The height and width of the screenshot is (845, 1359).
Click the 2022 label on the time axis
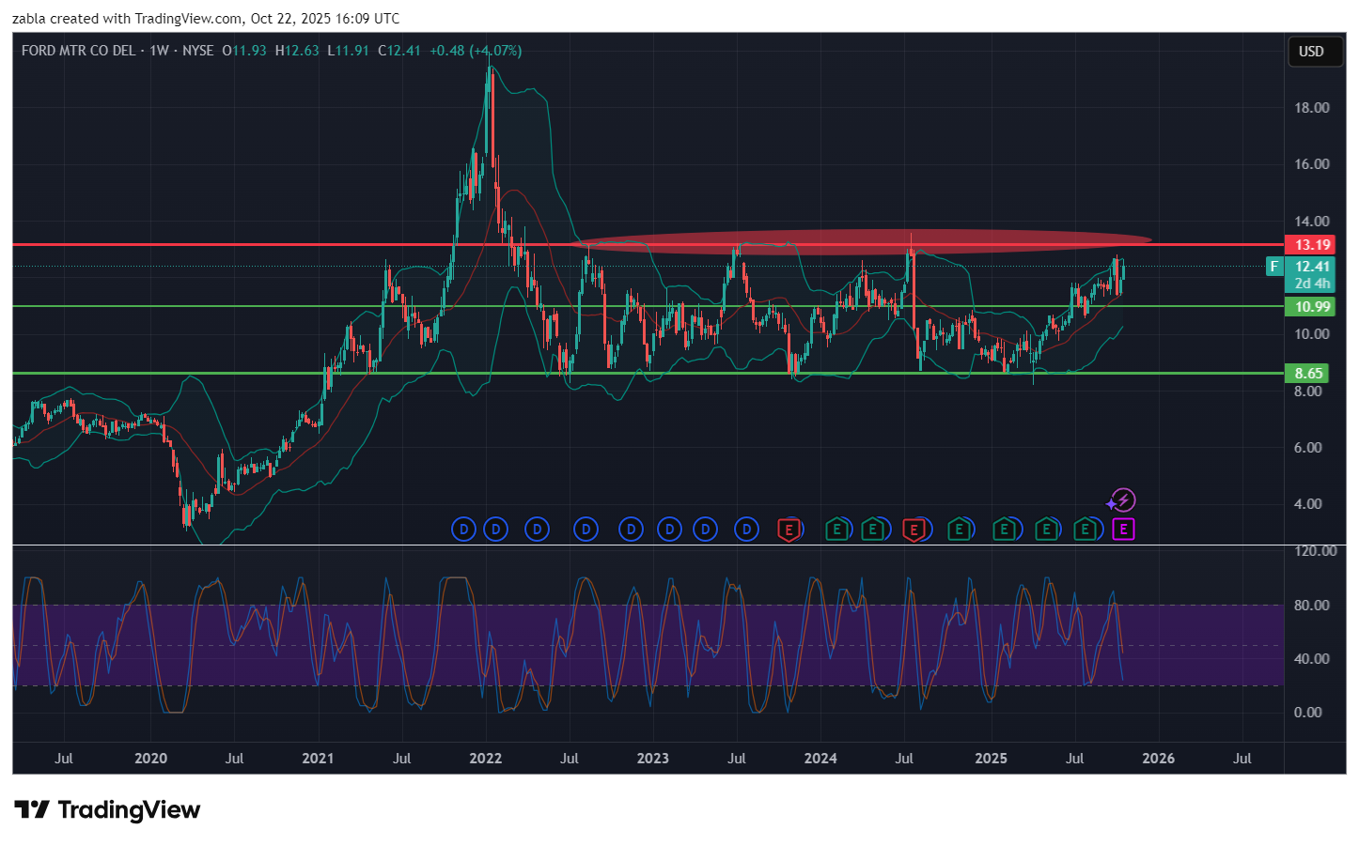[x=485, y=759]
